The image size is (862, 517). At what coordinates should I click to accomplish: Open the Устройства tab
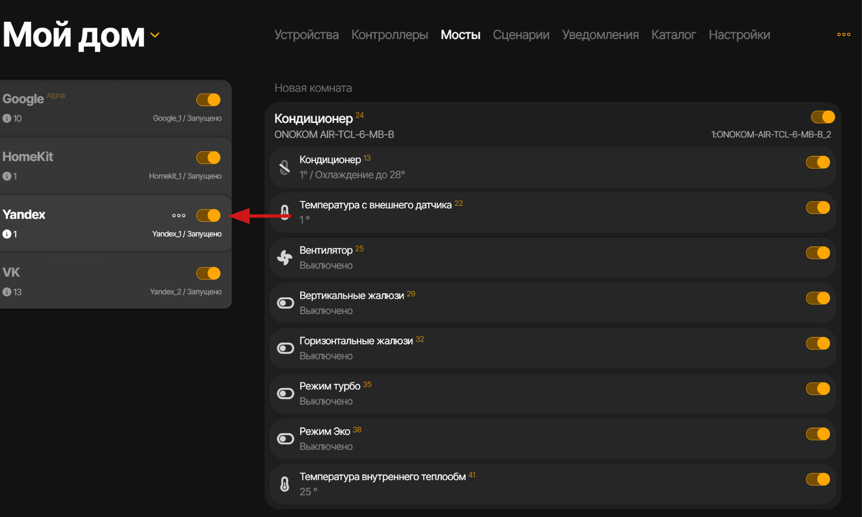pyautogui.click(x=306, y=35)
